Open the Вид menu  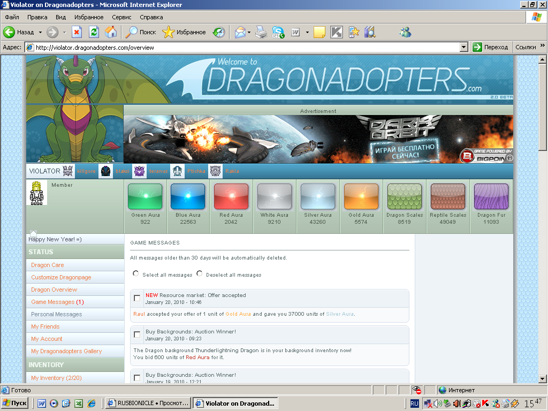click(x=60, y=17)
